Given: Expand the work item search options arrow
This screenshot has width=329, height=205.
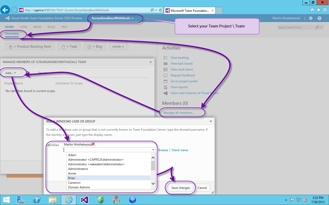Looking at the screenshot, I should (x=321, y=27).
